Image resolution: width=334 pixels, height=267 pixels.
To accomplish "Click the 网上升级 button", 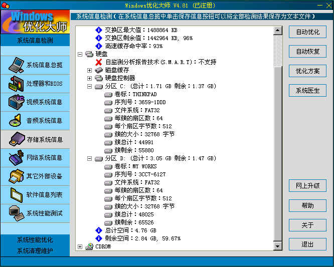I will click(x=307, y=185).
